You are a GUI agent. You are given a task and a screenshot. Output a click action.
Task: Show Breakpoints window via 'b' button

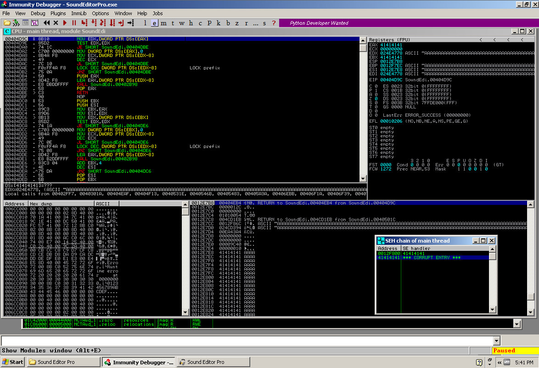[x=228, y=23]
